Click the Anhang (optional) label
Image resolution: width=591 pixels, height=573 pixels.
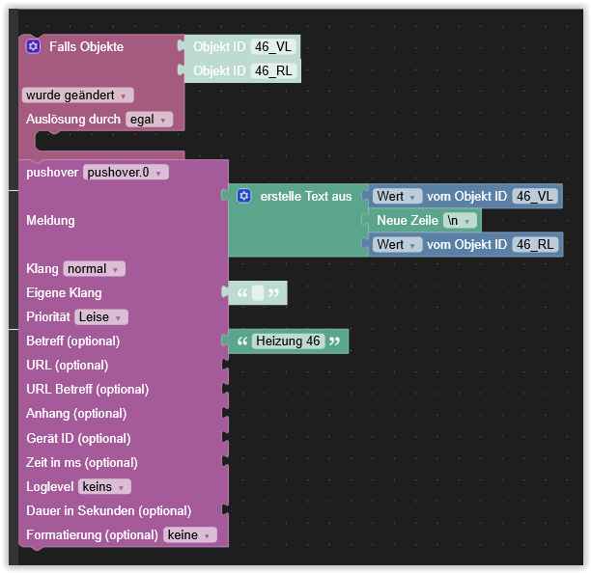(x=76, y=414)
